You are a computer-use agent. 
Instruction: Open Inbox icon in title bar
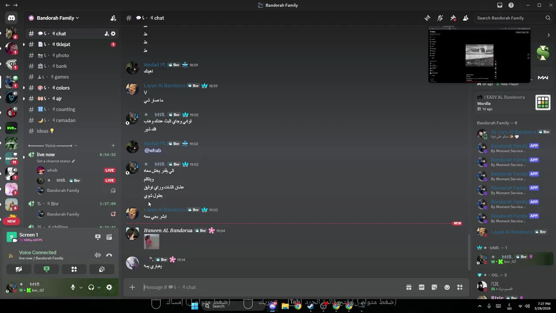[500, 5]
